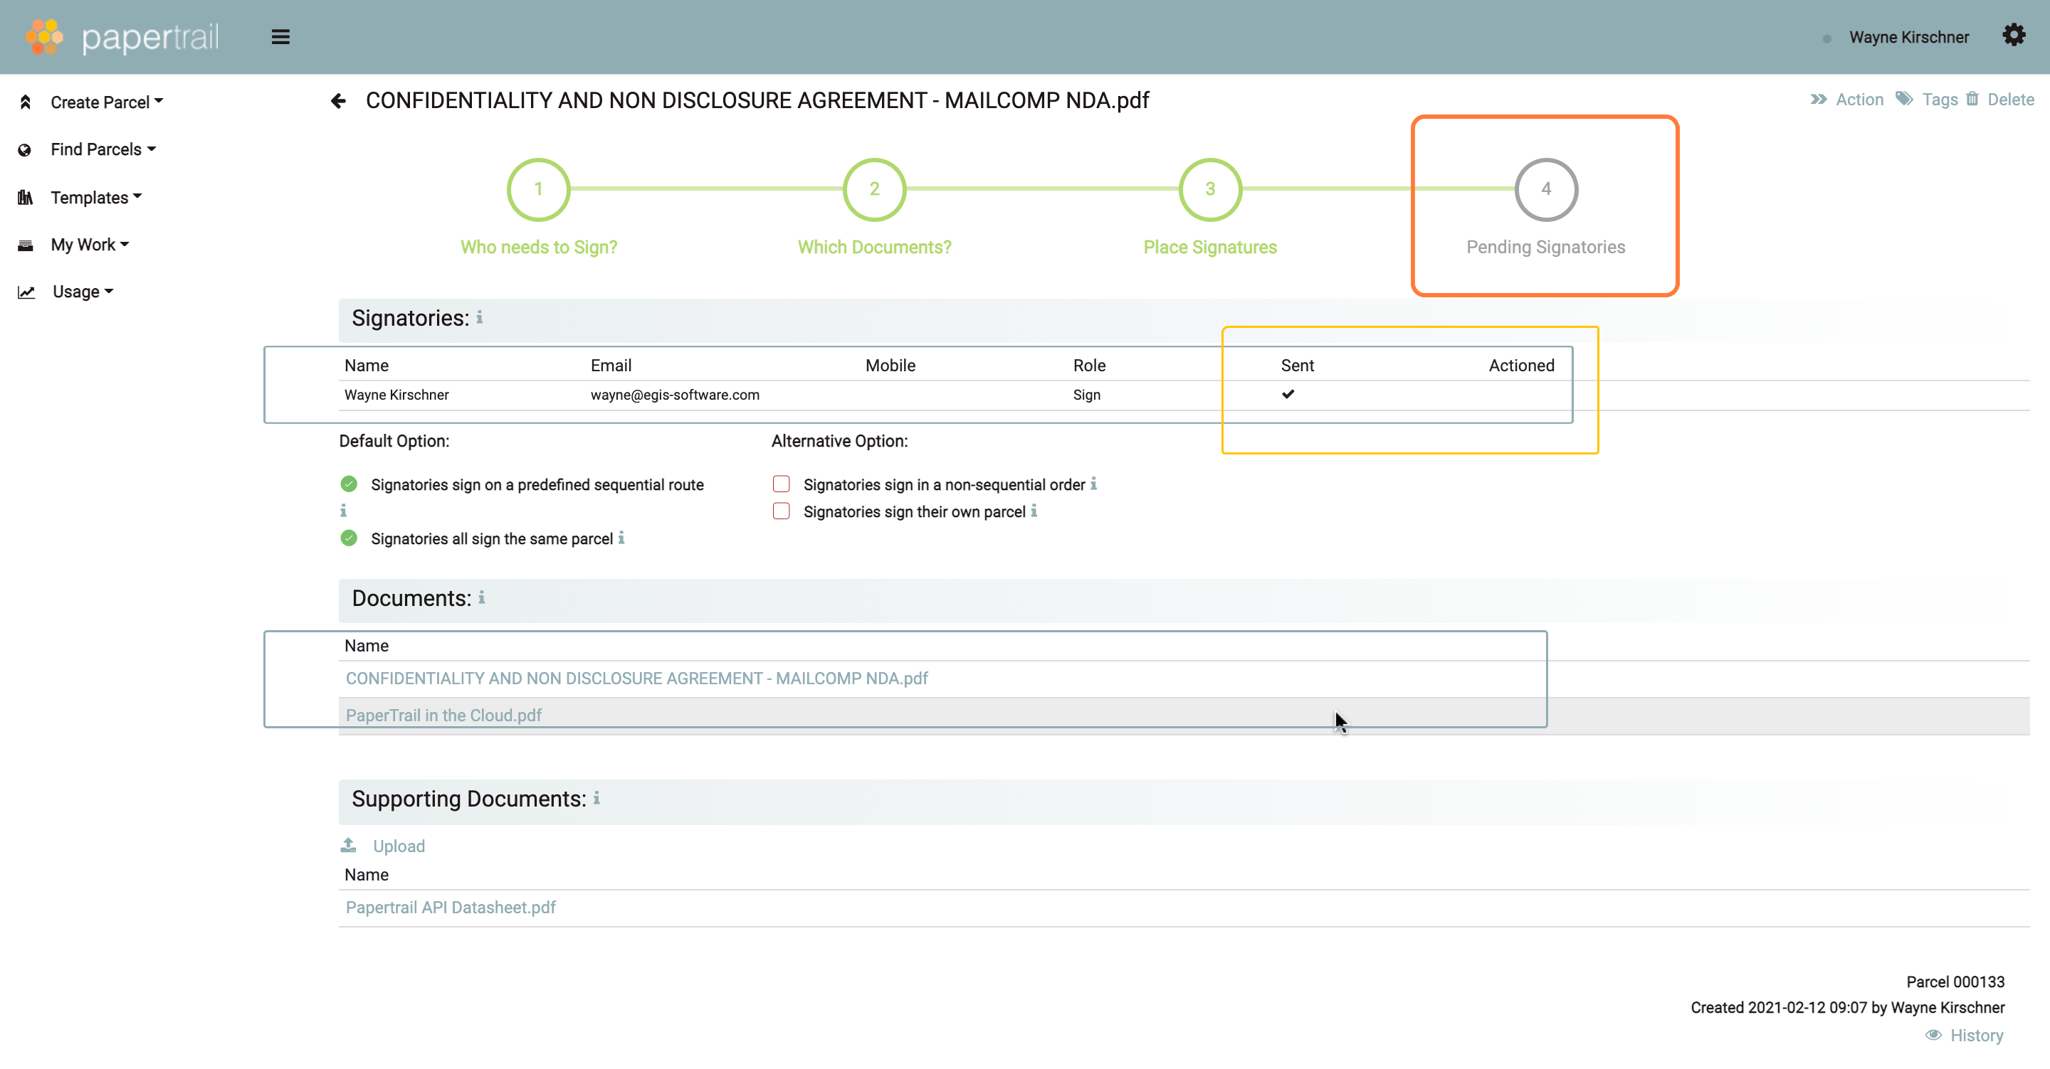Click the Action double-chevron icon
Screen dimensions: 2050x1069
tap(1819, 100)
